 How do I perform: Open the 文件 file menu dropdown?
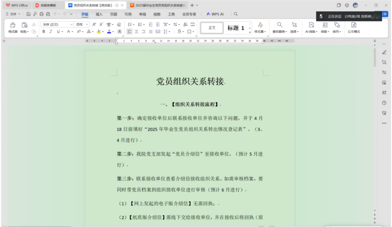(x=13, y=14)
